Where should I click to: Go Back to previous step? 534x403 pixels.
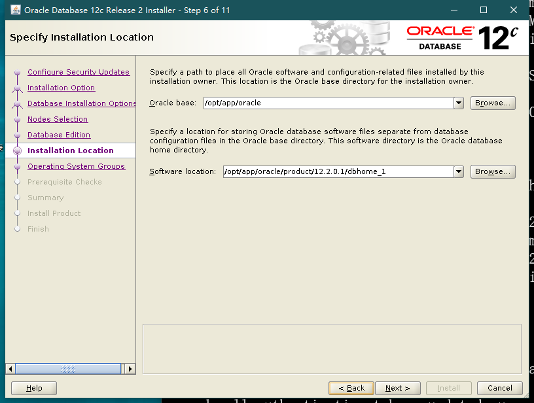[351, 388]
